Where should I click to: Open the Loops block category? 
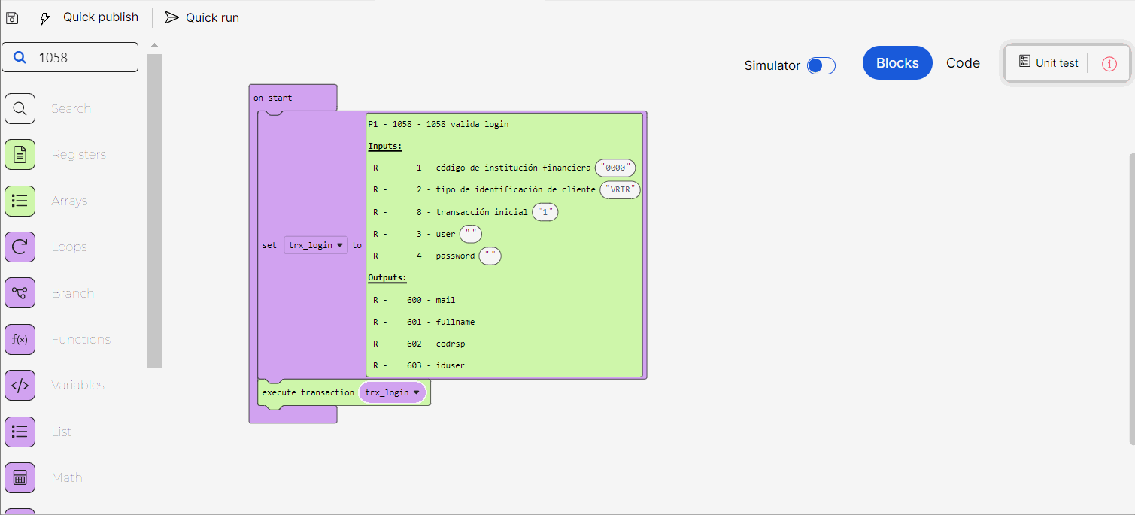pos(20,247)
